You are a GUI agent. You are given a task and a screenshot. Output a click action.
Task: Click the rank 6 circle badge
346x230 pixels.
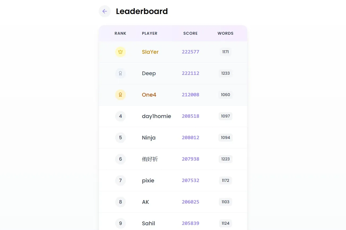(x=120, y=159)
